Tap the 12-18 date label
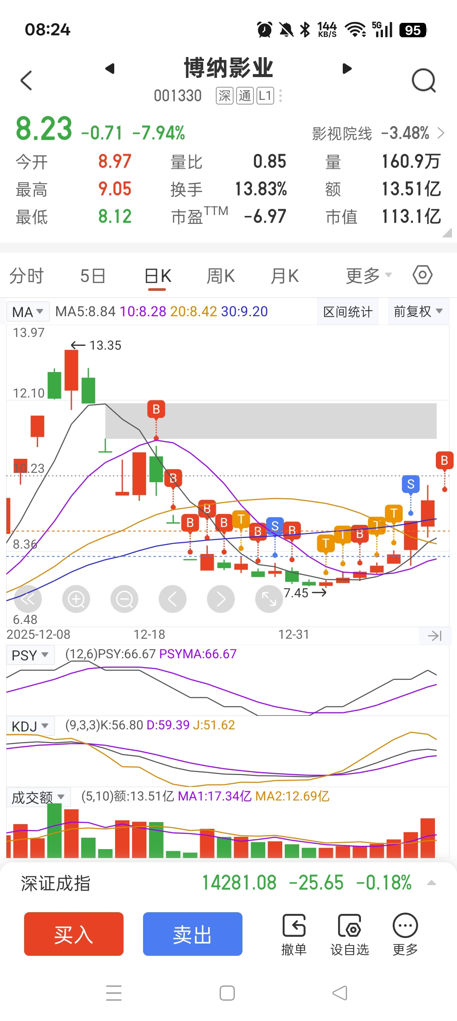 point(149,635)
